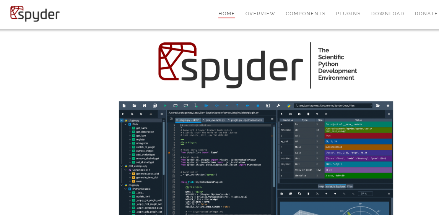Collapse the Plots class node in outline
The height and width of the screenshot is (215, 439).
coord(125,124)
